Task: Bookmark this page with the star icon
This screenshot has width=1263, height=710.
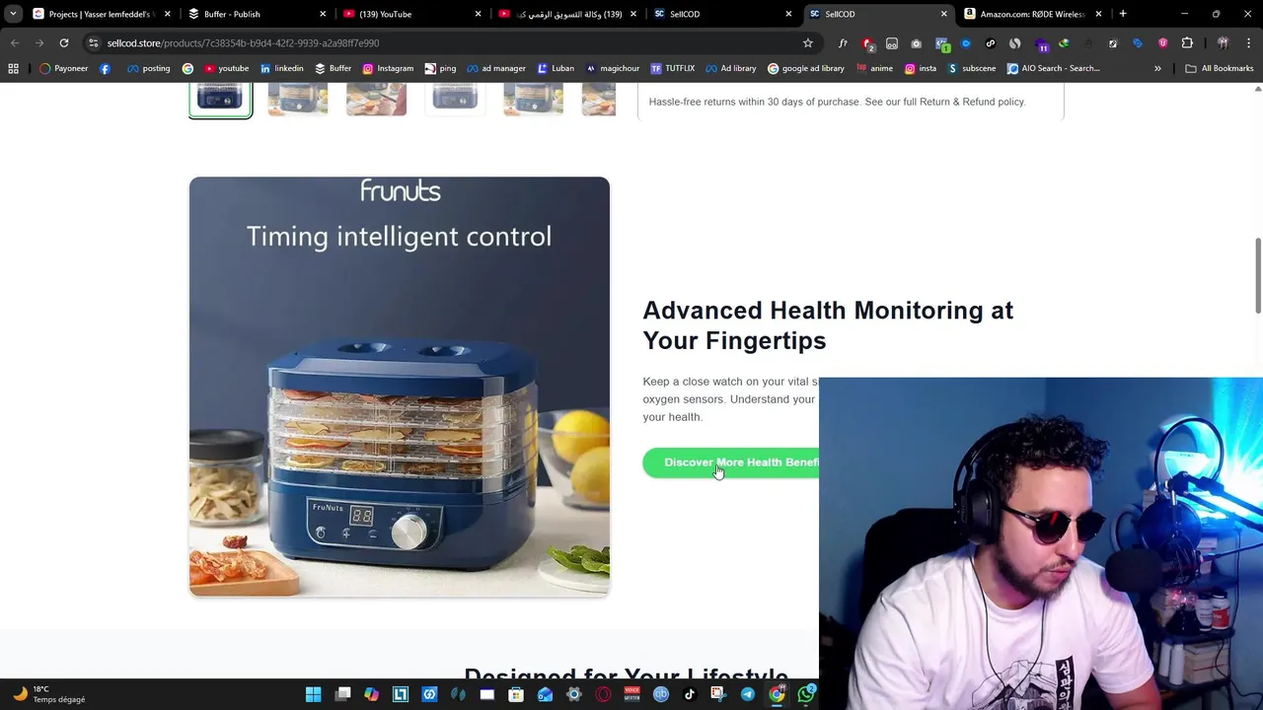Action: pyautogui.click(x=808, y=43)
